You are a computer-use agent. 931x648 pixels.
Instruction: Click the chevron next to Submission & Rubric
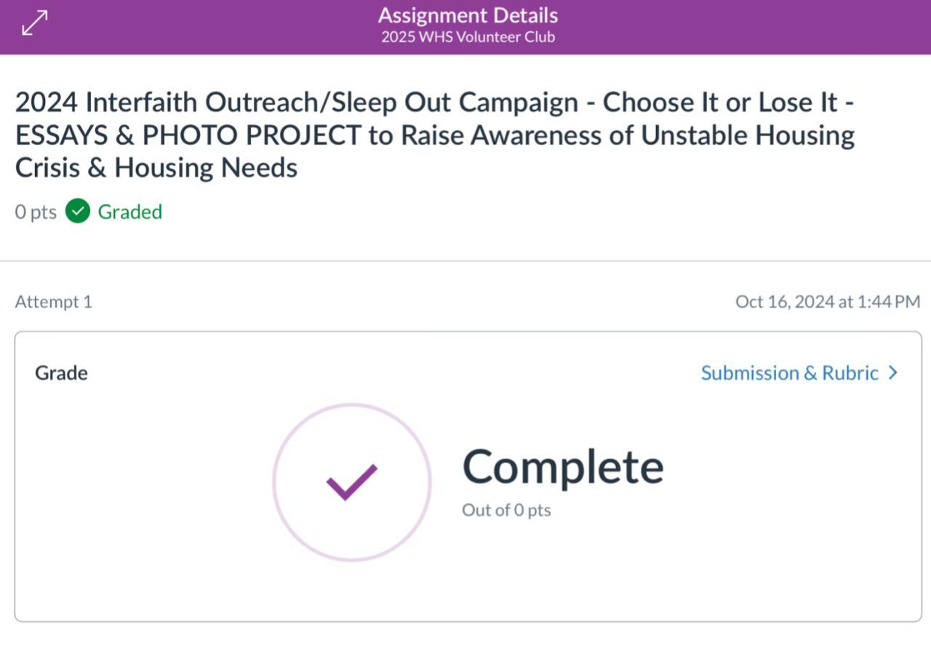[893, 373]
